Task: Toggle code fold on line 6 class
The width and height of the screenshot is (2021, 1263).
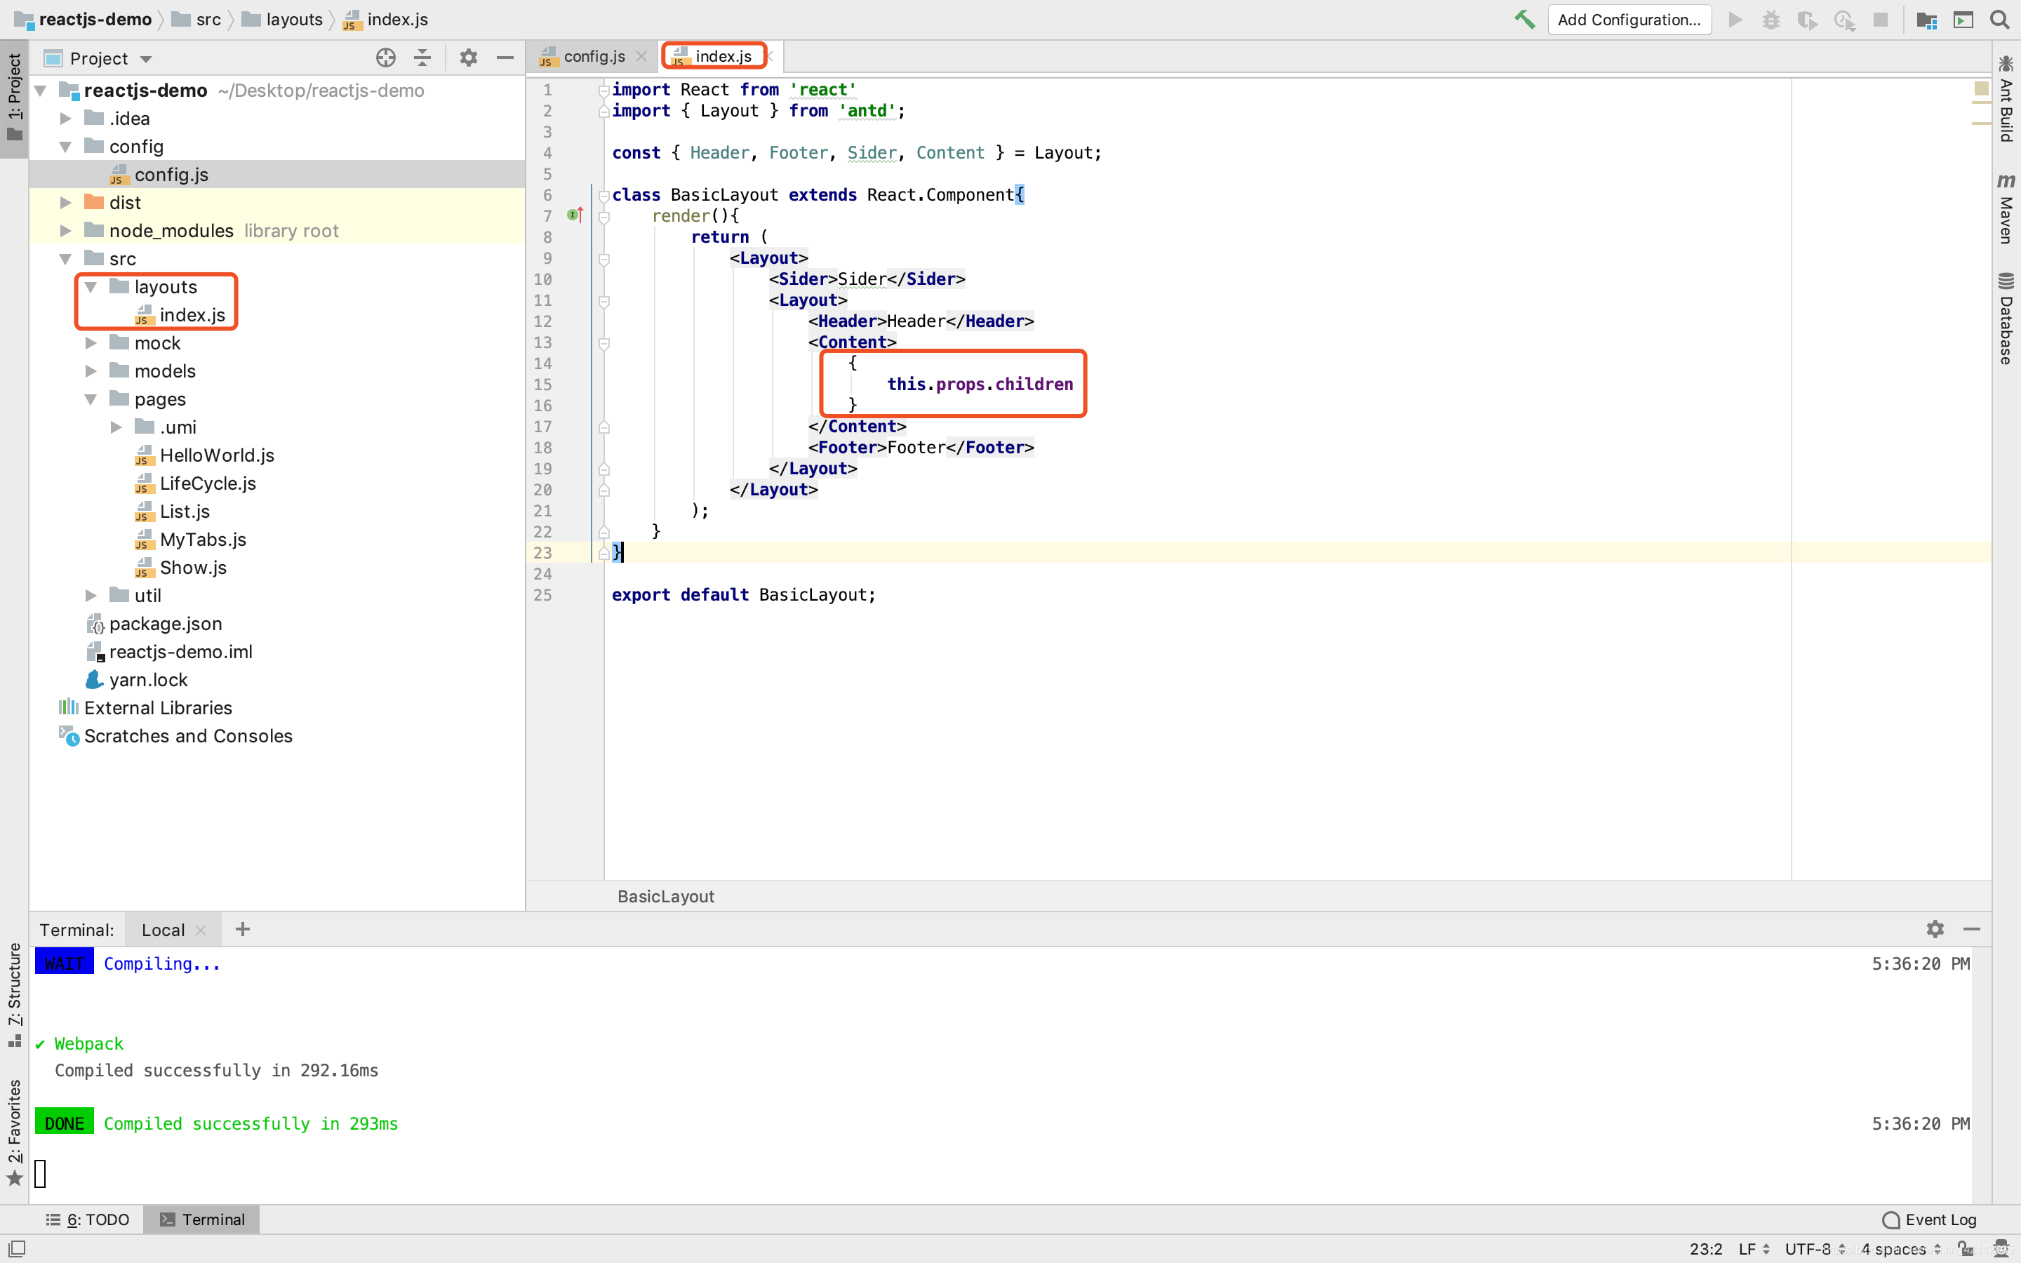Action: [x=603, y=196]
